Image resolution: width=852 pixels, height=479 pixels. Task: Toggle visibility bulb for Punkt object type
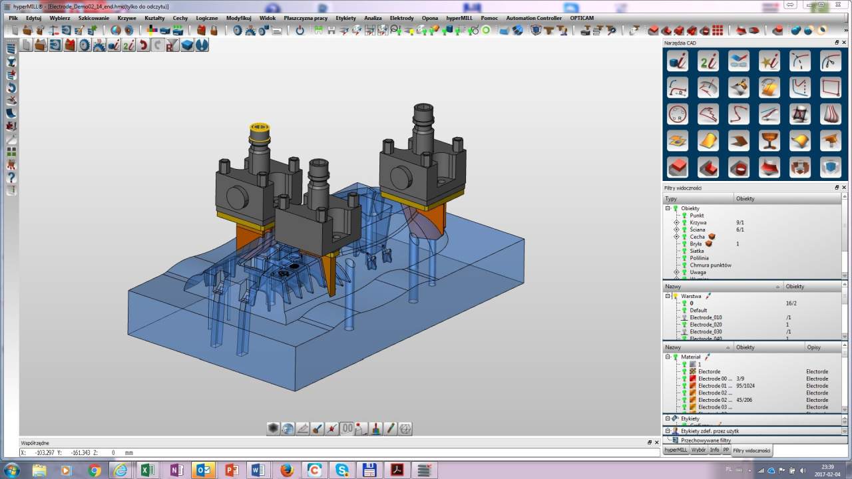point(684,216)
